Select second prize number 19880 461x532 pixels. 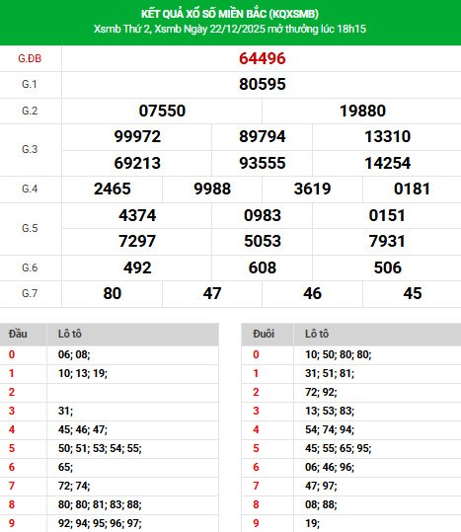point(362,111)
